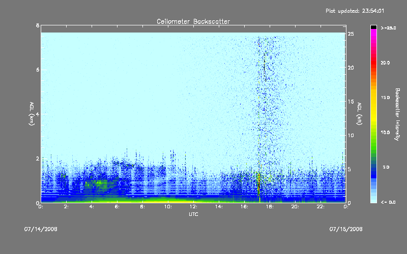Click the '4' km tick label on the left axis

point(38,114)
